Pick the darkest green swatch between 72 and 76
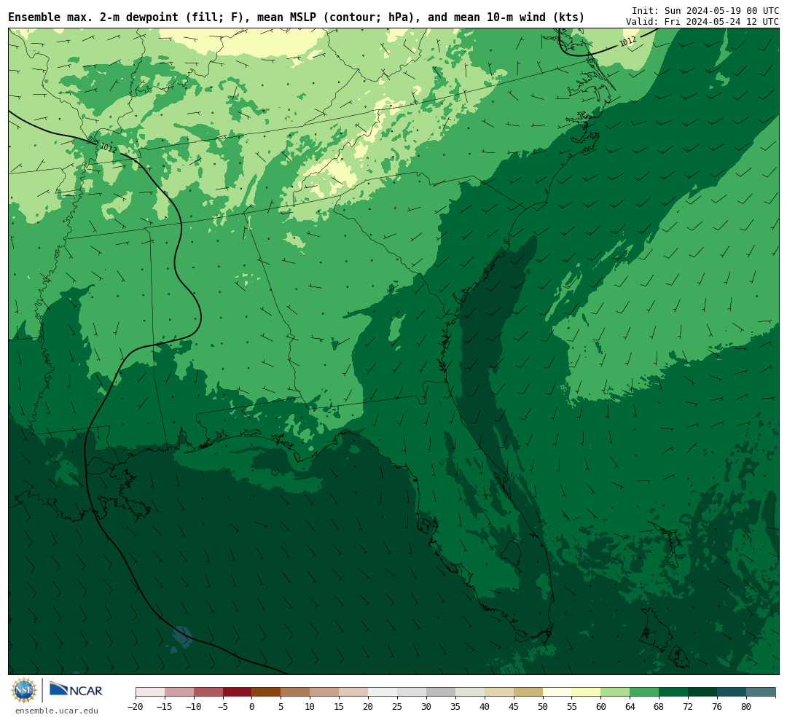787x720 pixels. click(x=702, y=692)
